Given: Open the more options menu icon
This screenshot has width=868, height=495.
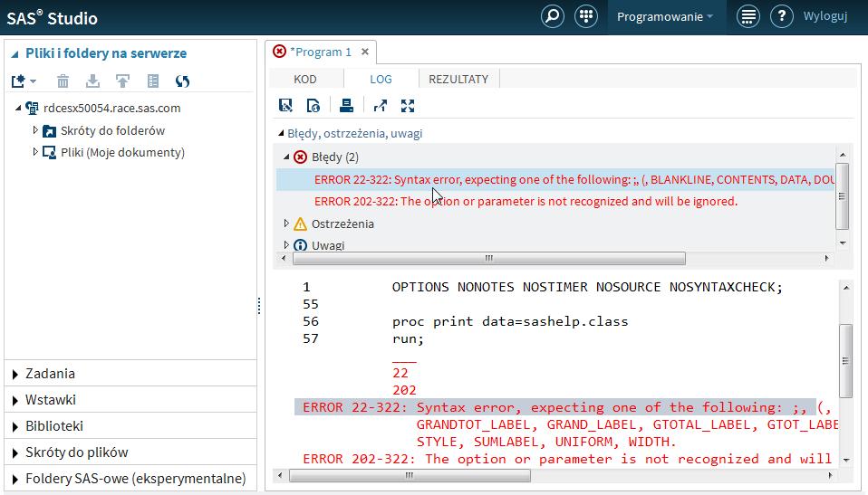Looking at the screenshot, I should point(747,16).
